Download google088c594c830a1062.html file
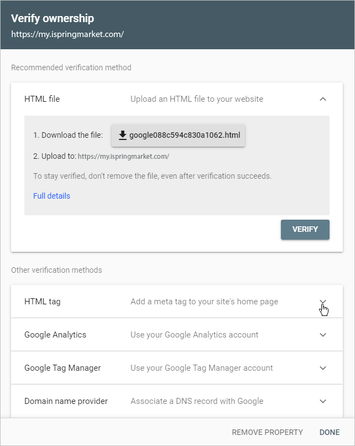Image resolution: width=355 pixels, height=446 pixels. (178, 136)
